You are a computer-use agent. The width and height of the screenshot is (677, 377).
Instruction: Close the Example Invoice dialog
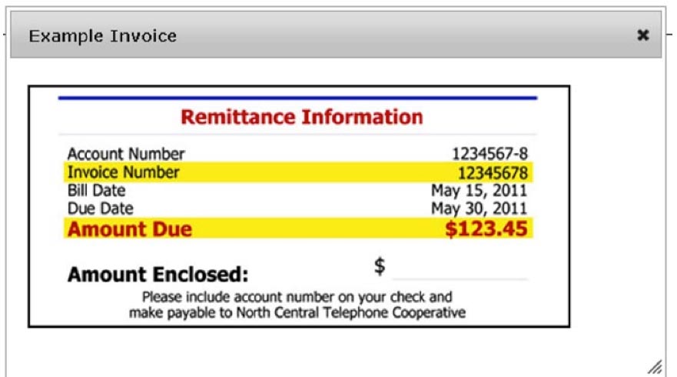click(643, 35)
